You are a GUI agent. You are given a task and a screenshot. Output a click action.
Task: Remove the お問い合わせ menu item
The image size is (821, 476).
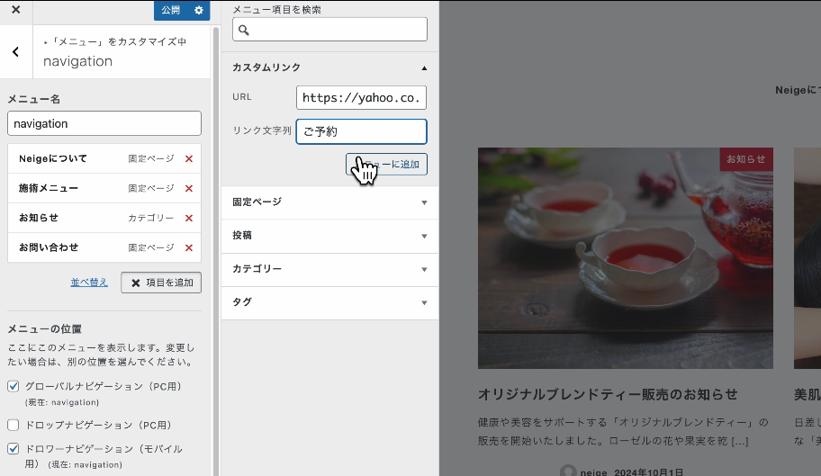click(x=189, y=248)
